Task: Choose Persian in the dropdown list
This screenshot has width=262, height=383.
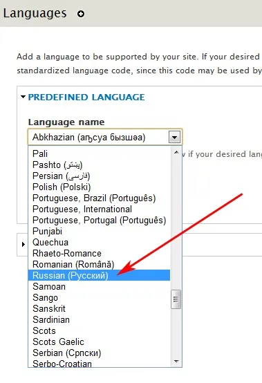Action: tap(99, 176)
